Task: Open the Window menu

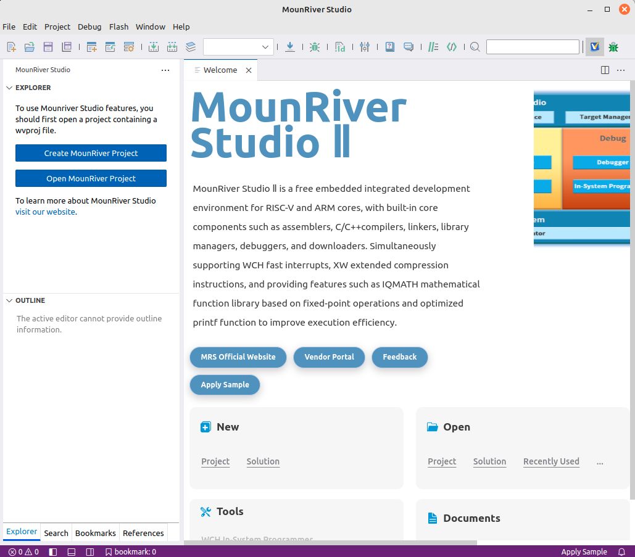Action: pyautogui.click(x=150, y=27)
